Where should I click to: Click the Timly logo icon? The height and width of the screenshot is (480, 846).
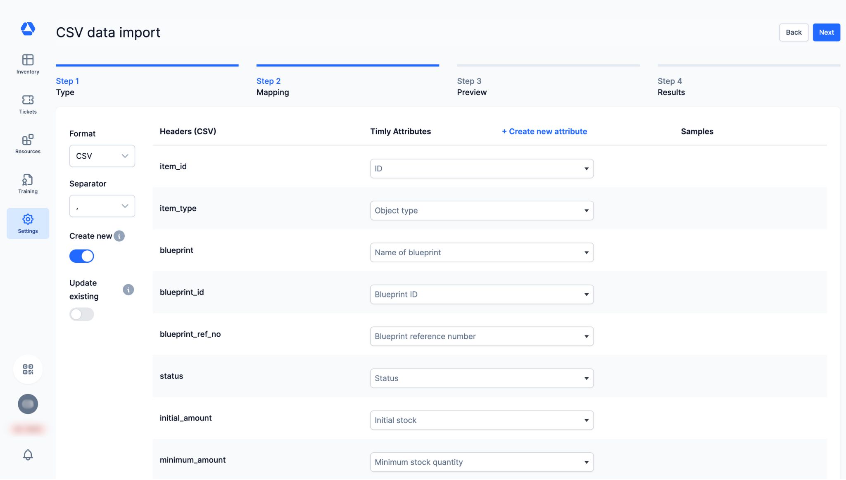[x=28, y=29]
